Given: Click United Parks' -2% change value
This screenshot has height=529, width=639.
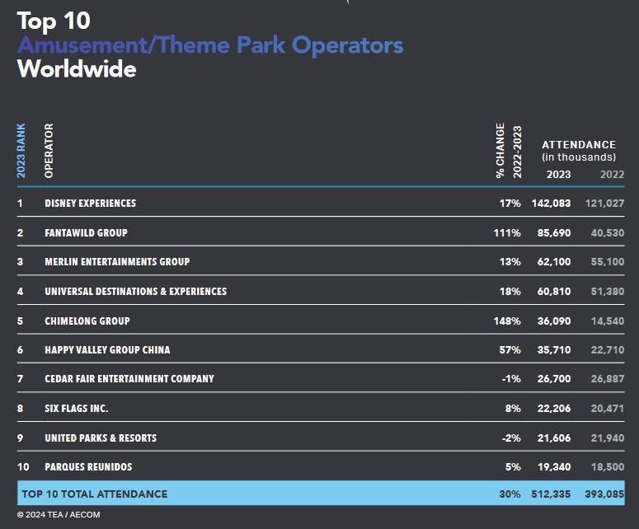Looking at the screenshot, I should (x=511, y=438).
